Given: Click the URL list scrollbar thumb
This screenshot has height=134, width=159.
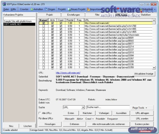Looking at the screenshot, I should [154, 23].
